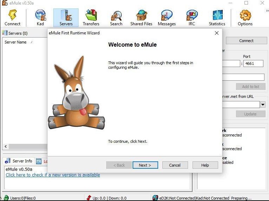Expand the server.met URL dropdown arrow
The height and width of the screenshot is (201, 269).
[263, 105]
